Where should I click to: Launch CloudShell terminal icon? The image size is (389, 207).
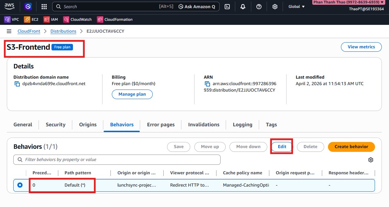click(227, 6)
